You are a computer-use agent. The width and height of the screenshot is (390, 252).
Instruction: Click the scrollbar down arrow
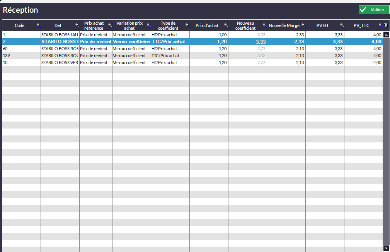point(386,248)
